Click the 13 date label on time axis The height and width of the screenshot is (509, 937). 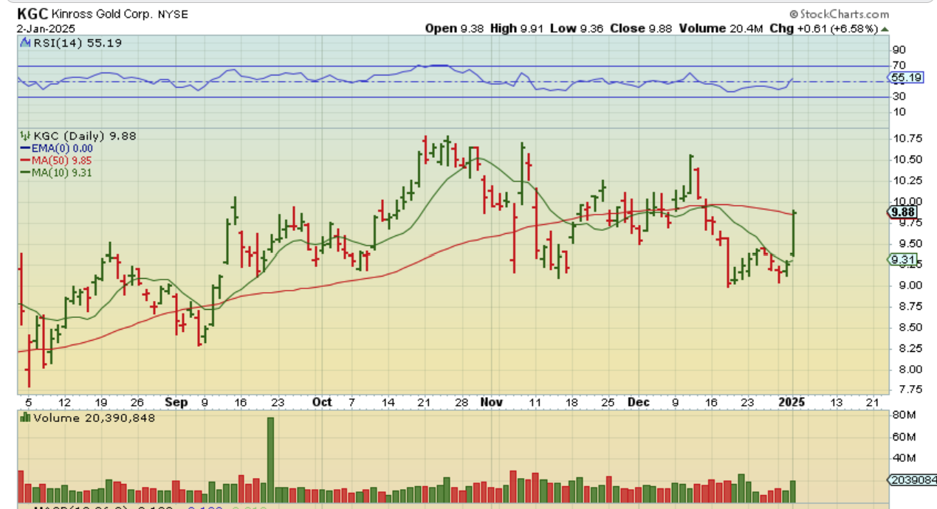[836, 403]
